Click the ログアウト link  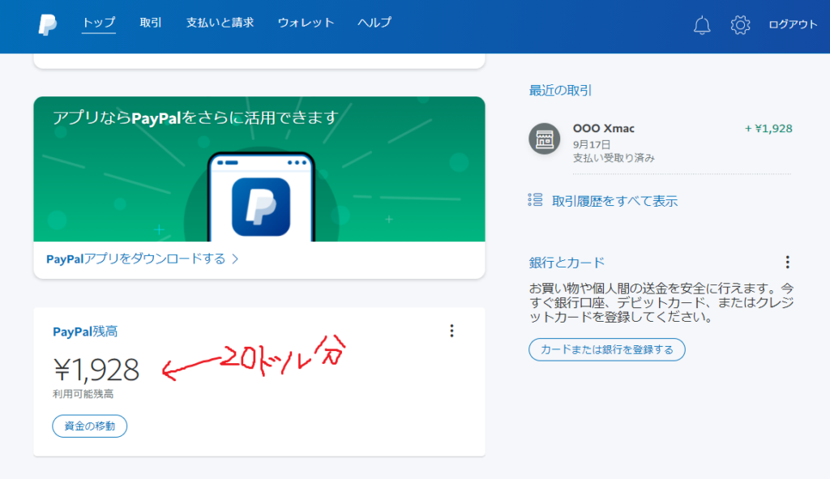tap(793, 25)
